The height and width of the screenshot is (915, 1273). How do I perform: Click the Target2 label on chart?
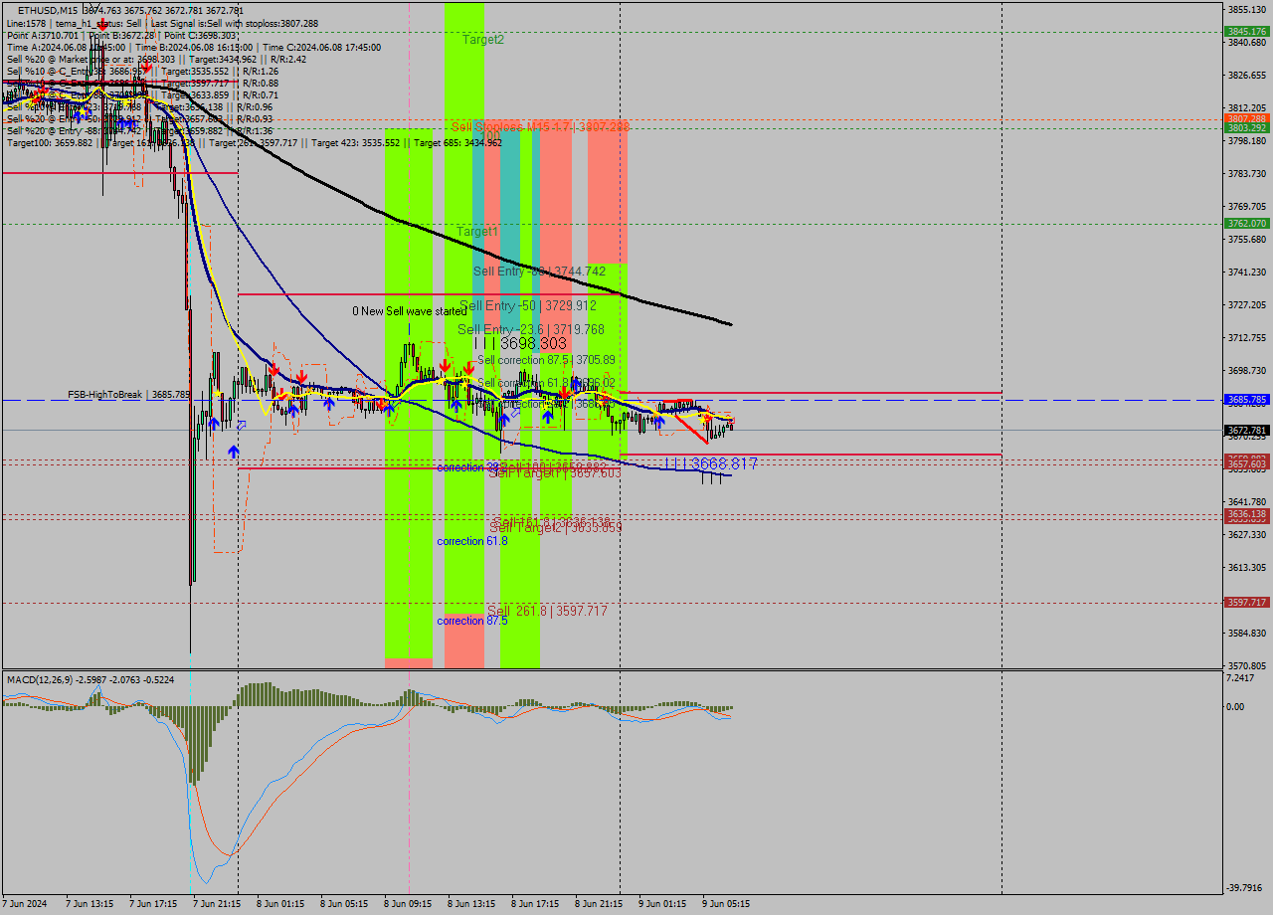point(483,40)
